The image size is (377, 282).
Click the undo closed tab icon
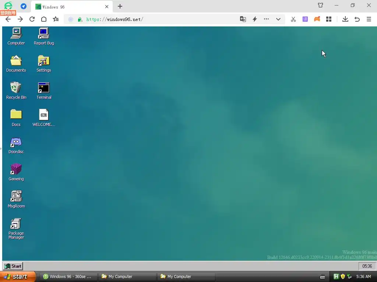click(x=357, y=19)
